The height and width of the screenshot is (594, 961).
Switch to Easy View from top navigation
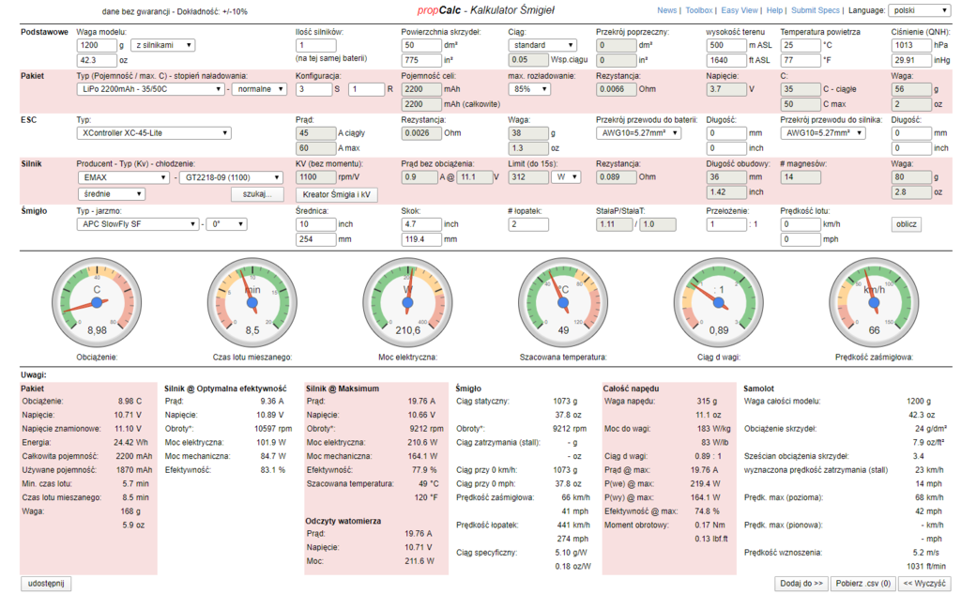pos(740,10)
